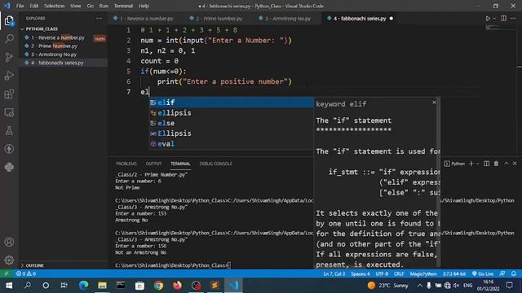Change line endings via CRLF
This screenshot has height=293, width=522.
[x=399, y=273]
